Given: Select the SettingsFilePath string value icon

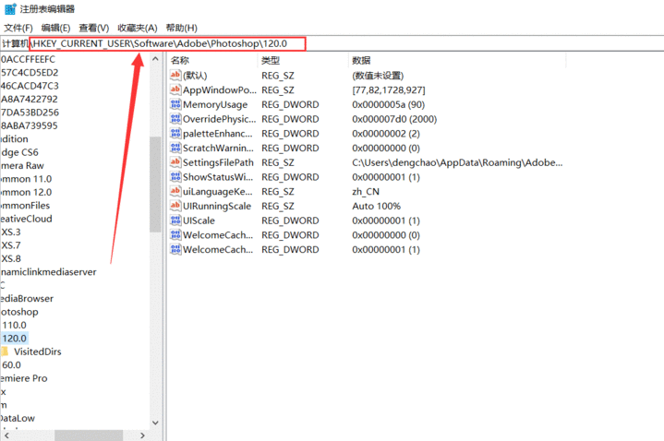Looking at the screenshot, I should coord(175,162).
